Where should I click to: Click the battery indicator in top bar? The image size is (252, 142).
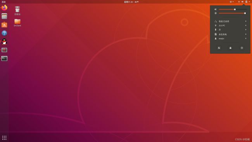pos(246,2)
